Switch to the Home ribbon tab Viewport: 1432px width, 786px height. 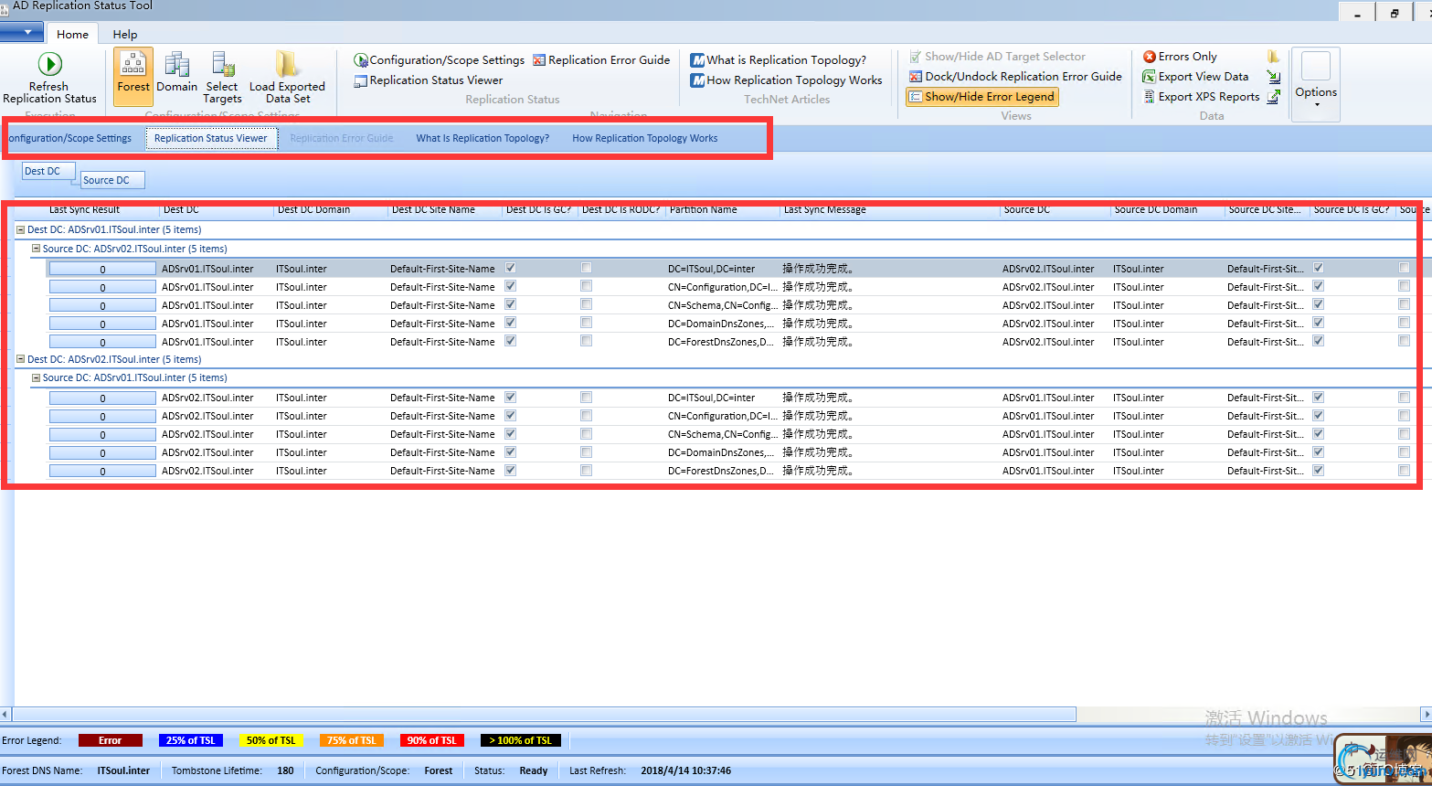pos(72,35)
